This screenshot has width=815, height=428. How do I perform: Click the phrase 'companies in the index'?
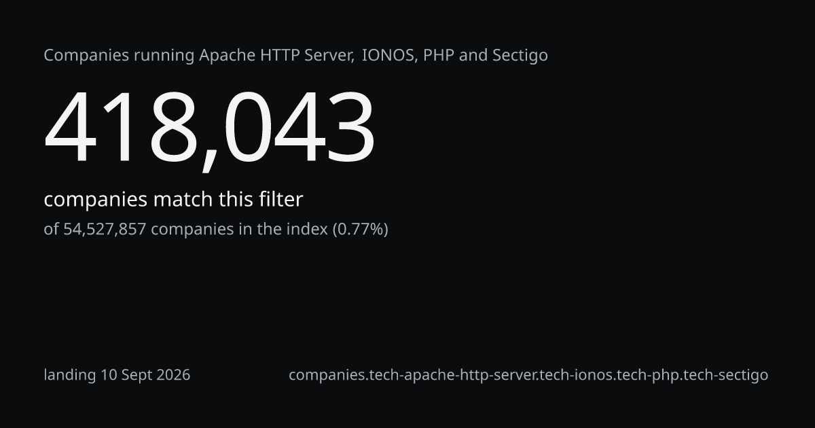pyautogui.click(x=239, y=230)
